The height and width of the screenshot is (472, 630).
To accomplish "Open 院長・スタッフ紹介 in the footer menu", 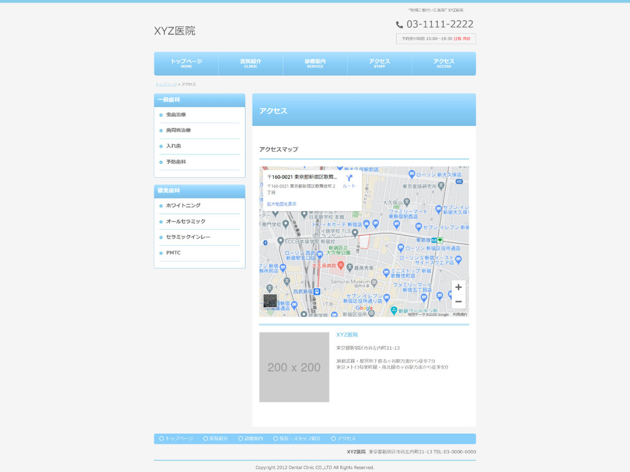I will point(299,439).
